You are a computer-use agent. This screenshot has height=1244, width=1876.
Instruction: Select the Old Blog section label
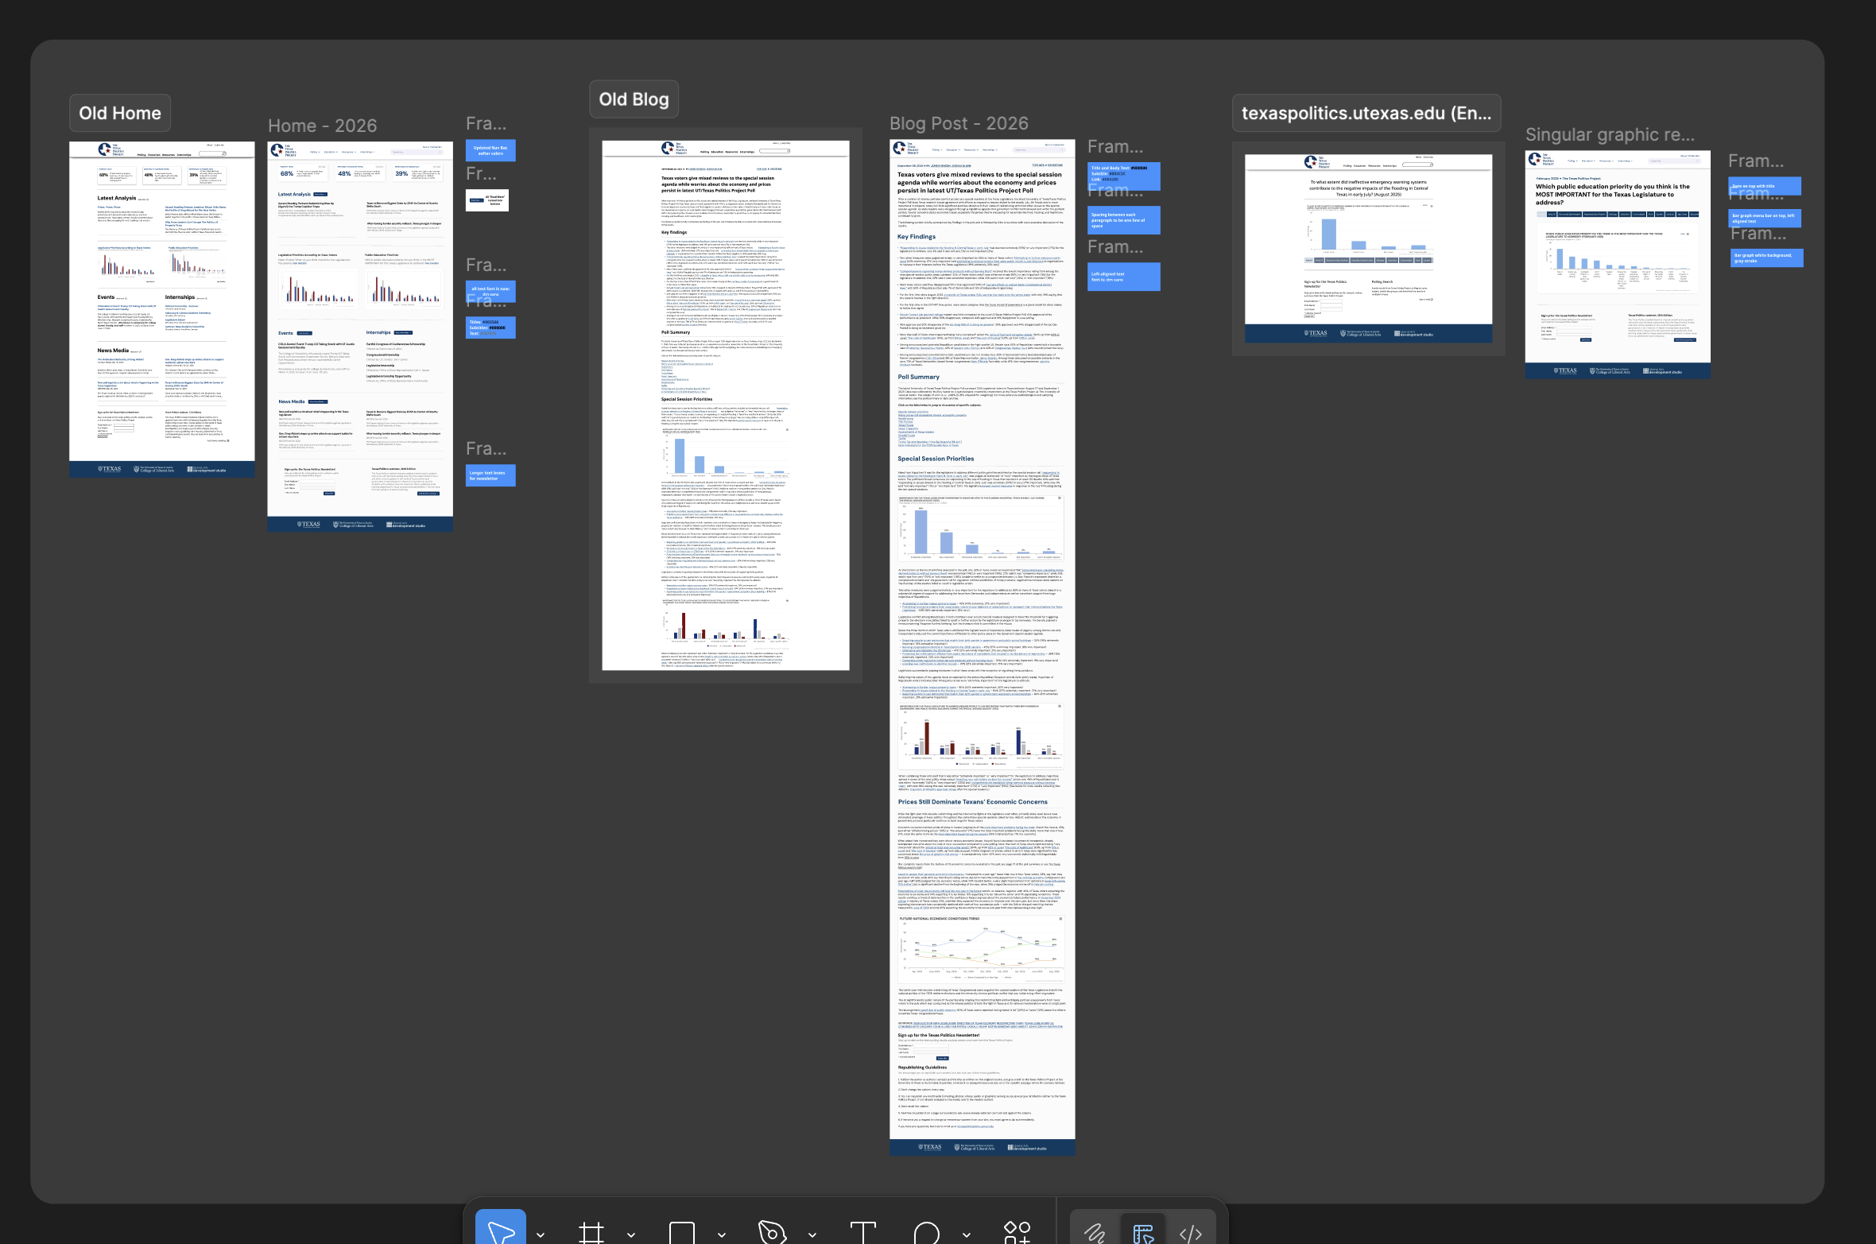tap(634, 99)
